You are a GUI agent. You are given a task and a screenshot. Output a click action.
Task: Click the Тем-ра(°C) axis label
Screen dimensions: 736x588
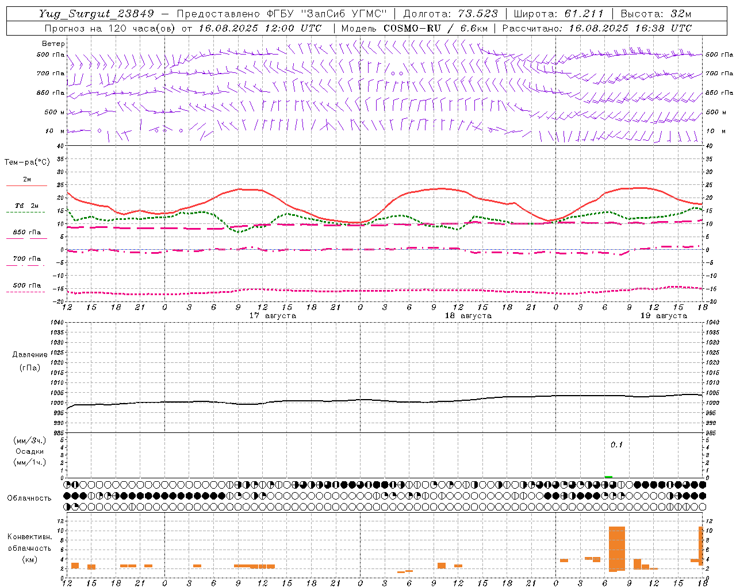click(28, 163)
